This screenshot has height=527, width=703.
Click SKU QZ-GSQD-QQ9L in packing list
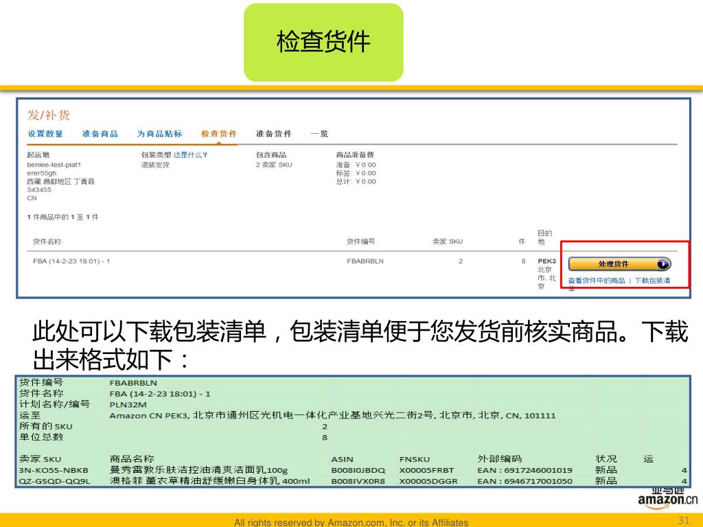54,481
